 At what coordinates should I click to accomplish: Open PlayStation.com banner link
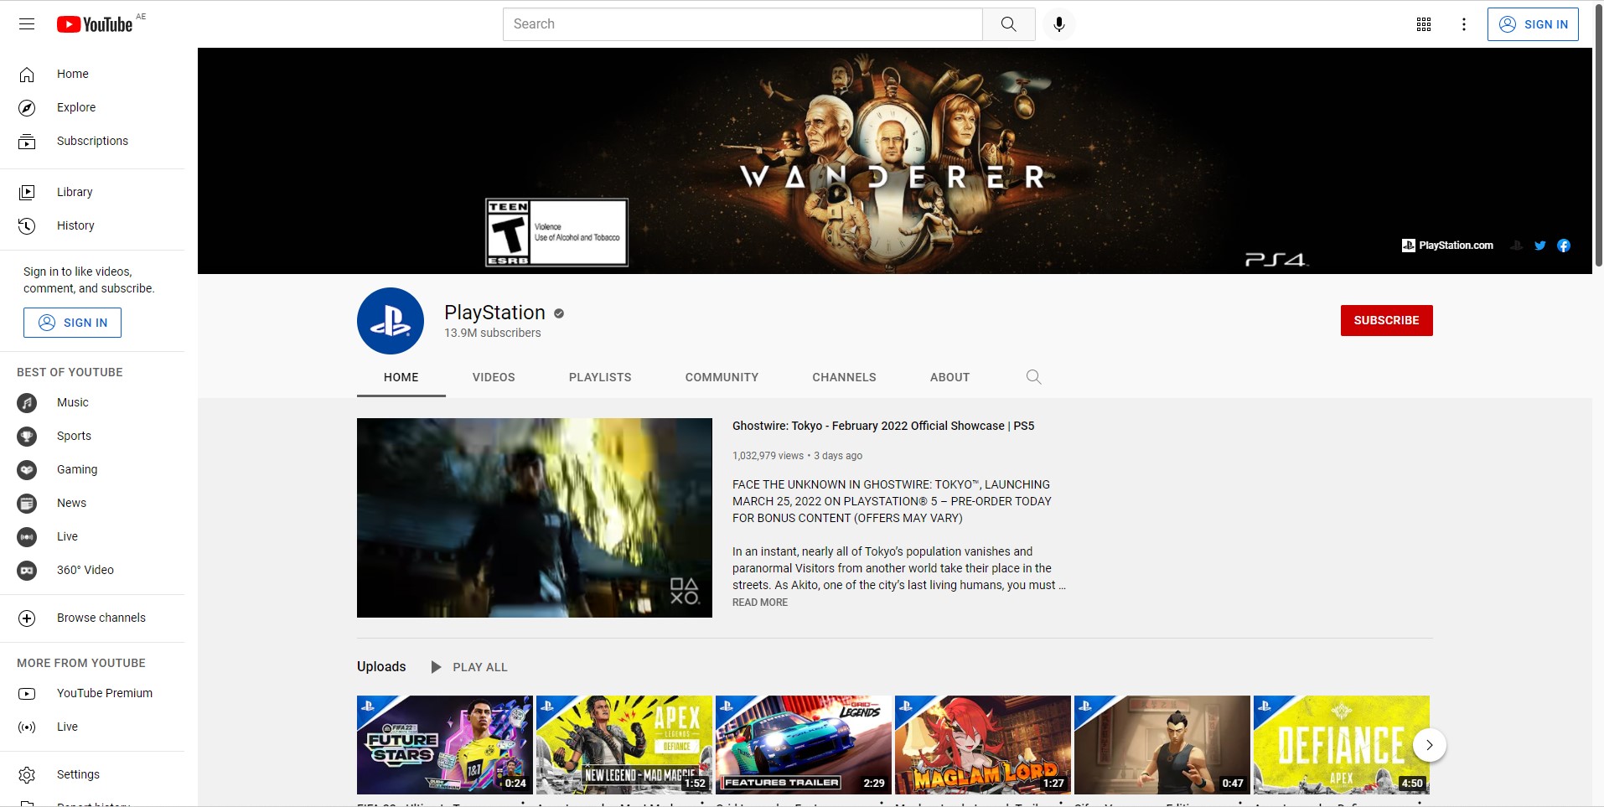tap(1447, 246)
